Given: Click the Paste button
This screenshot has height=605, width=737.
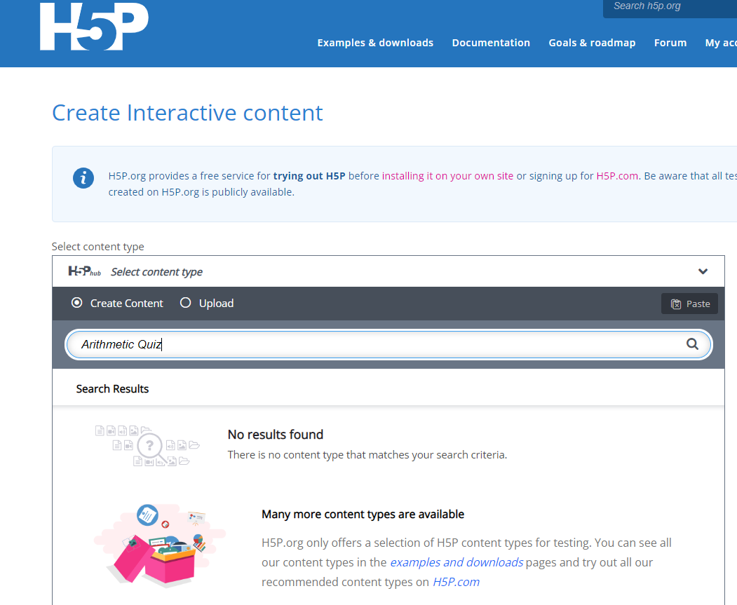Looking at the screenshot, I should pyautogui.click(x=689, y=304).
